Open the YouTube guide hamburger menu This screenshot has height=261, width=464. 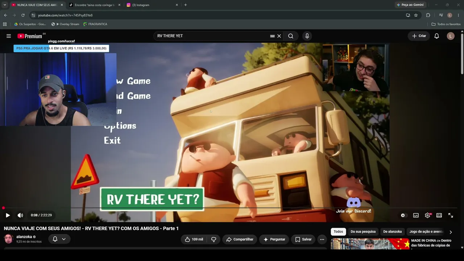[9, 36]
